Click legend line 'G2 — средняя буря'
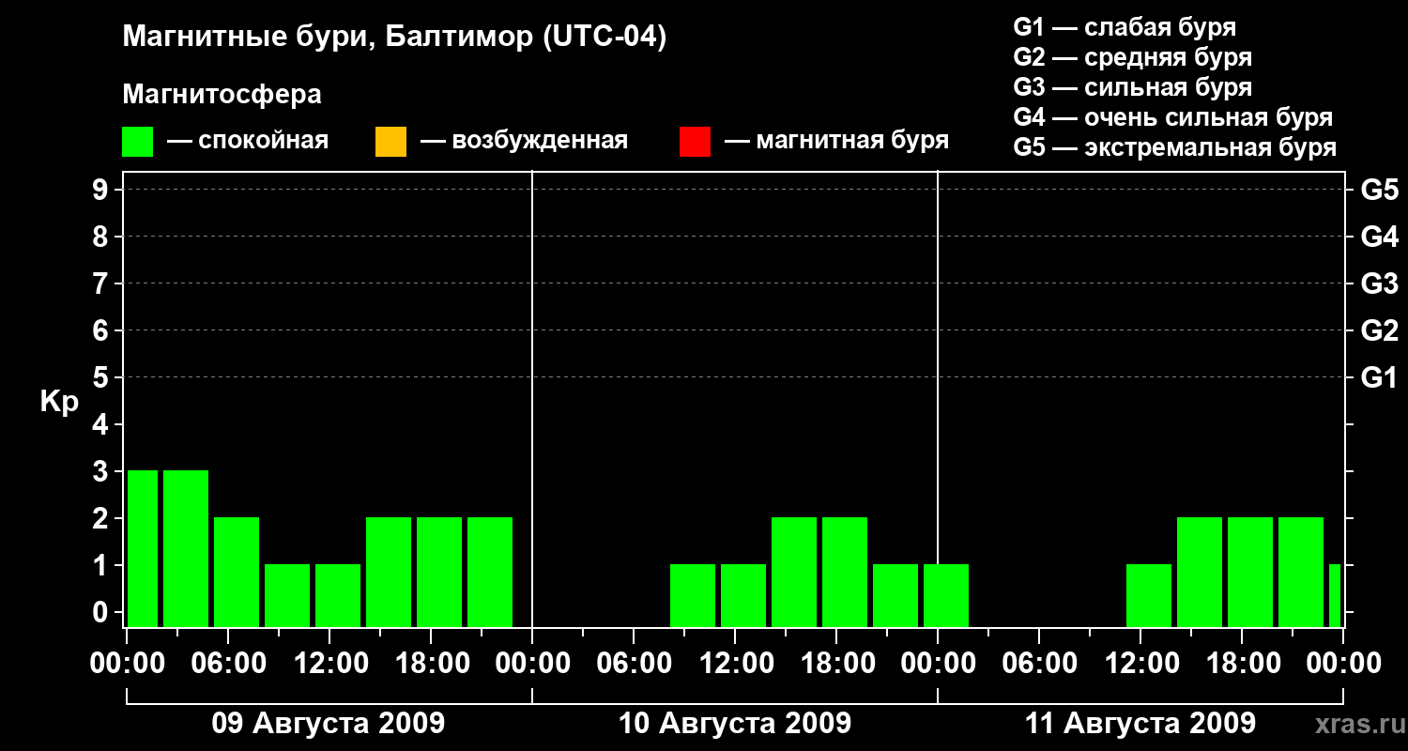The width and height of the screenshot is (1408, 751). click(x=1132, y=57)
